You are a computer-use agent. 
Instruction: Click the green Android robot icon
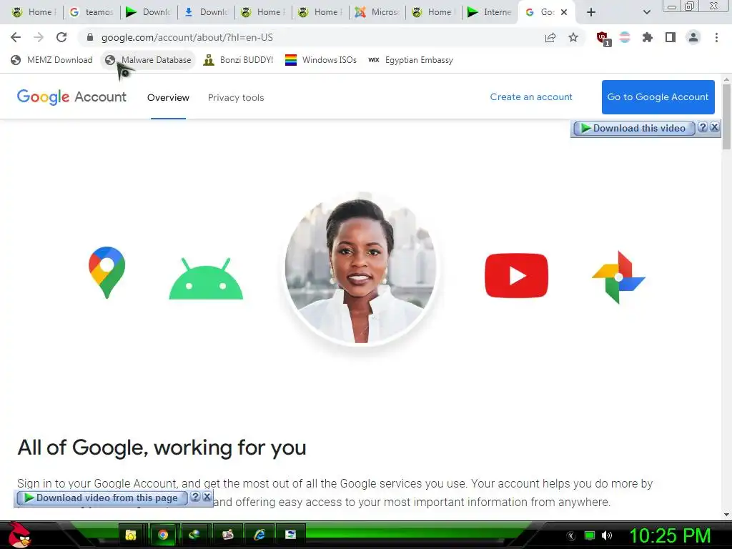[x=206, y=278]
